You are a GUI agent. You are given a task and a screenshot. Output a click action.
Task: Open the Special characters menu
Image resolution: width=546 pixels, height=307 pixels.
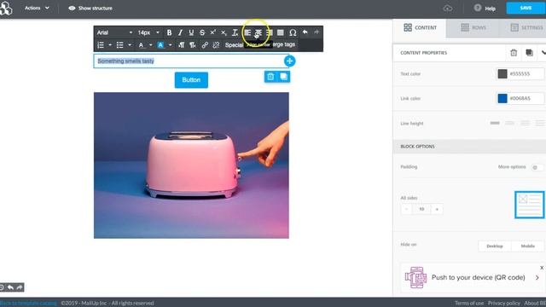234,45
